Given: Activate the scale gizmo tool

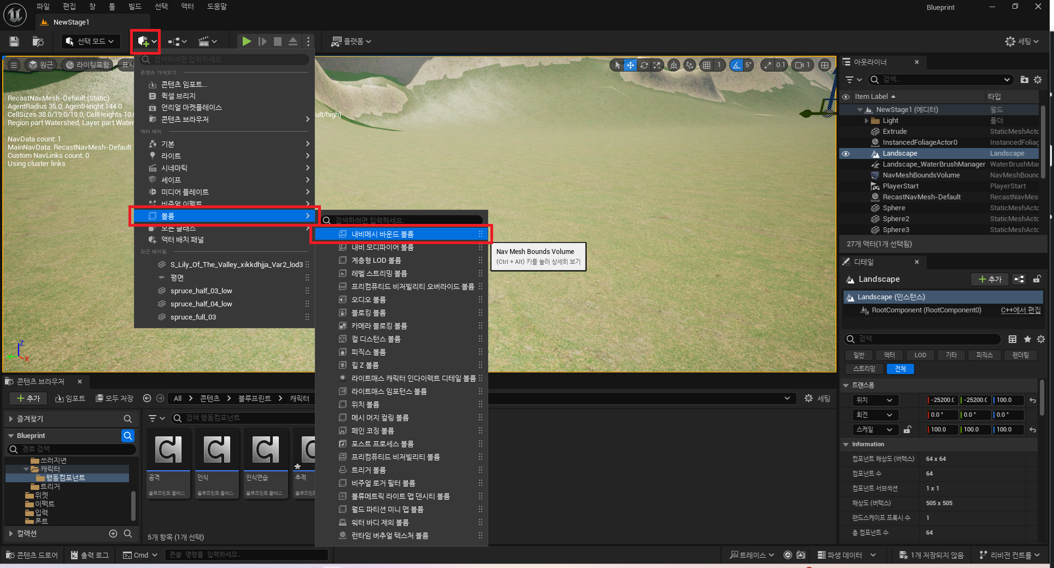Looking at the screenshot, I should [657, 65].
